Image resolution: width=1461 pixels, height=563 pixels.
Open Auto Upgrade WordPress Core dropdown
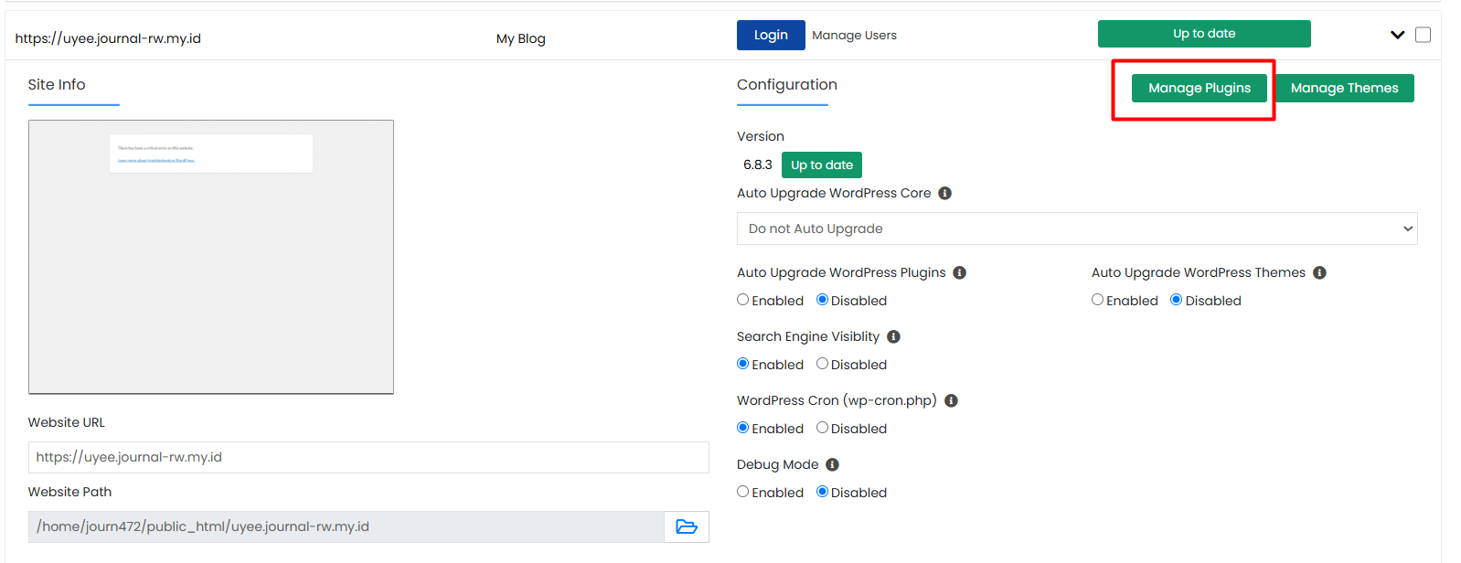pos(1076,228)
